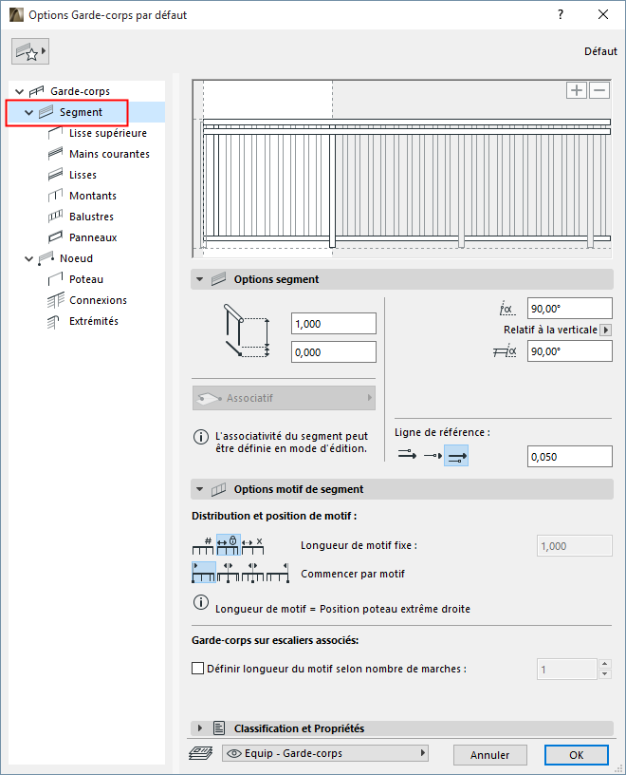This screenshot has height=775, width=626.
Task: Select the divide-by-number motif distribution icon
Action: tap(203, 545)
